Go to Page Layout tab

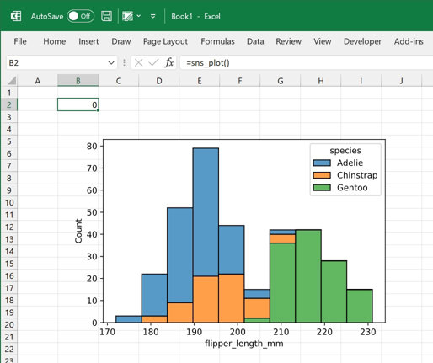(x=165, y=41)
